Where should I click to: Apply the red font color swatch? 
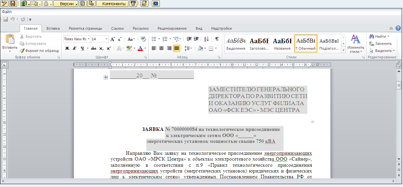[140, 48]
